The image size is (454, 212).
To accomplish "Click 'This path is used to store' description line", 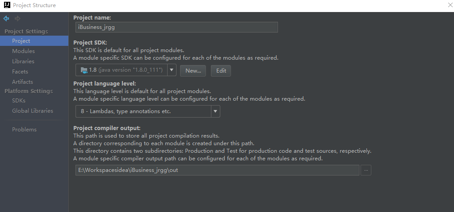I will pyautogui.click(x=146, y=135).
